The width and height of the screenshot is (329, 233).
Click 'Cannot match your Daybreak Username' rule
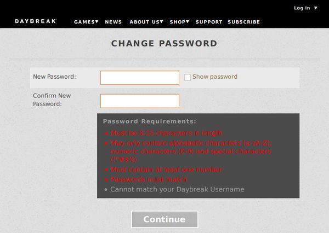(x=177, y=189)
